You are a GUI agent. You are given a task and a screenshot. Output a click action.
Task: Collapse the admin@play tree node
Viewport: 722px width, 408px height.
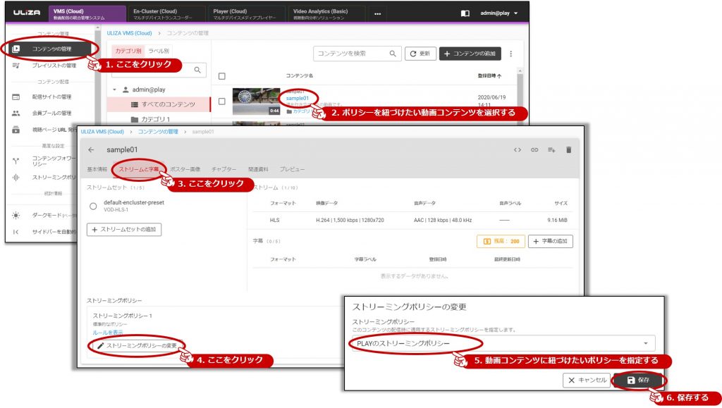coord(115,89)
